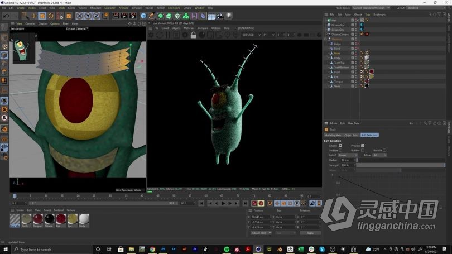Click the Camera object icon

(x=220, y=16)
